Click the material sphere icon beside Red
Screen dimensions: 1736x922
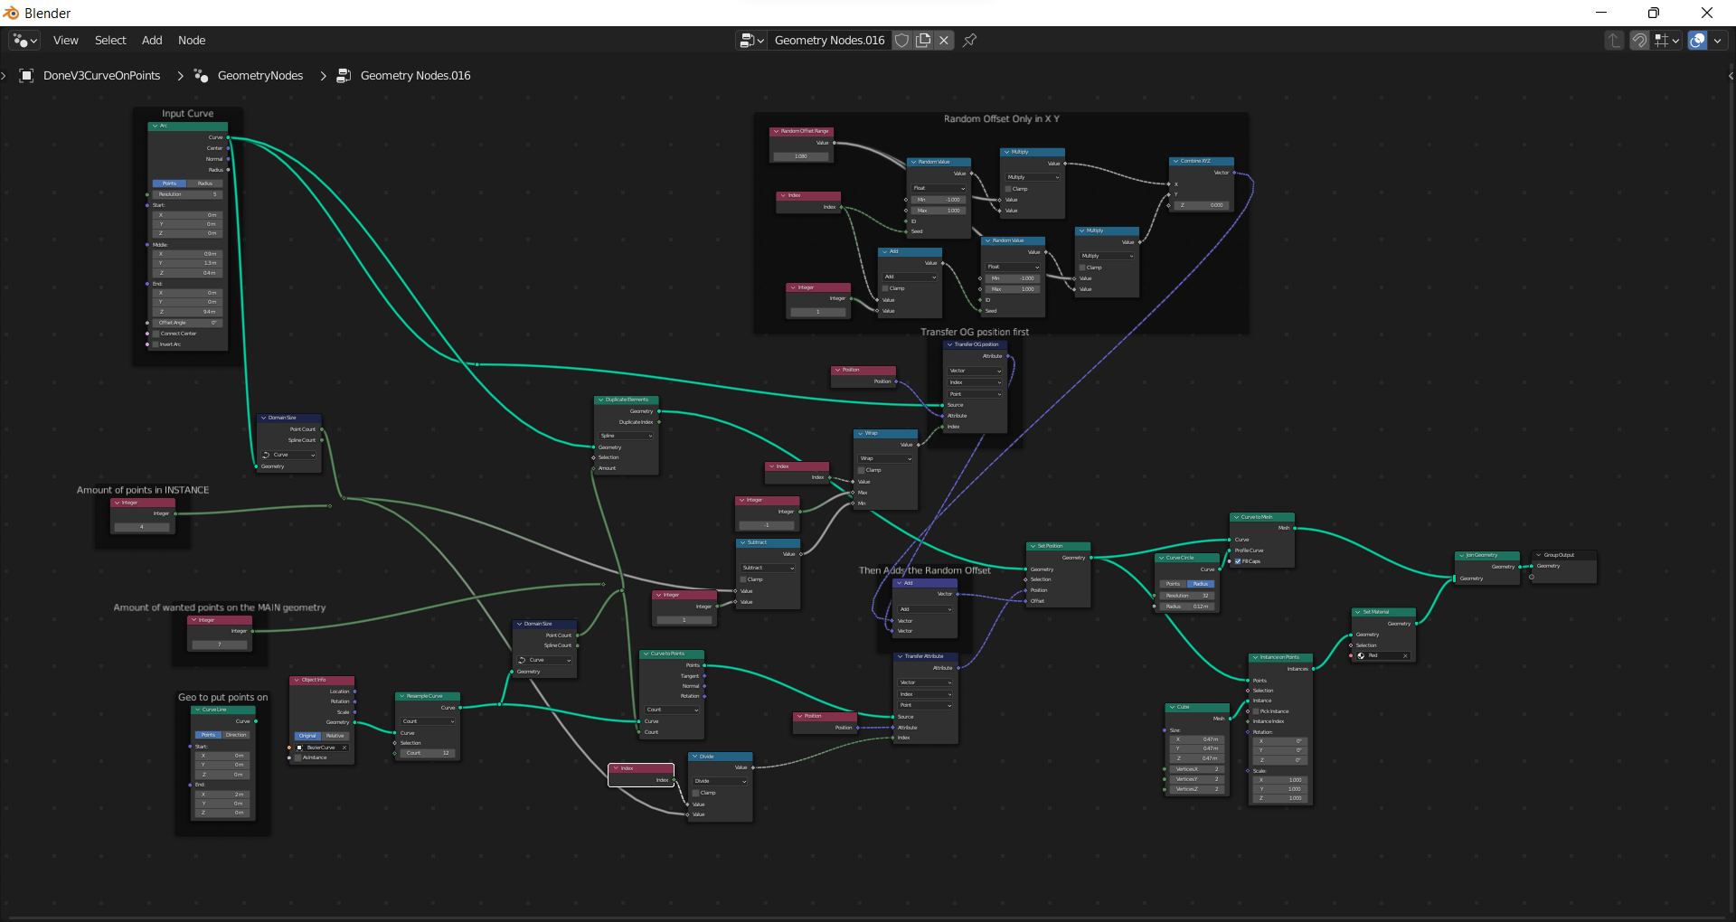[x=1361, y=656]
